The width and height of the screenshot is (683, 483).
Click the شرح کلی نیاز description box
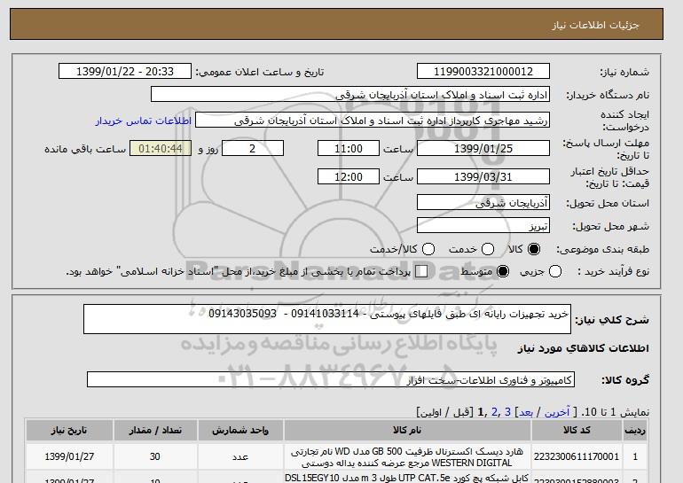tap(327, 319)
